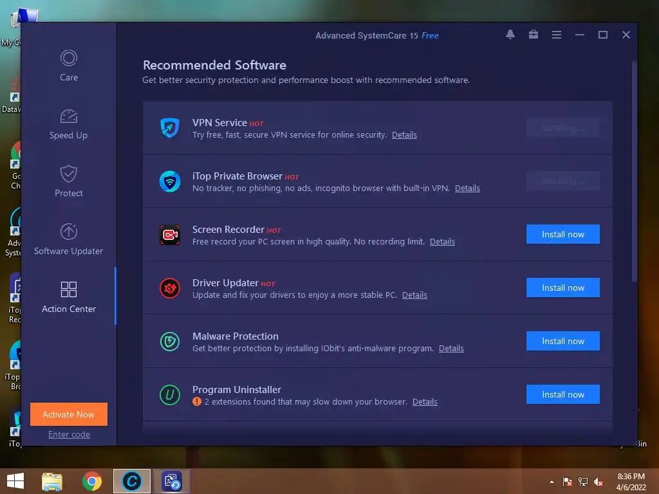Open the Care section

(68, 66)
